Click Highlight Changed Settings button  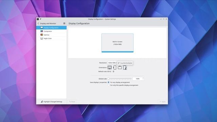pyautogui.click(x=52, y=102)
